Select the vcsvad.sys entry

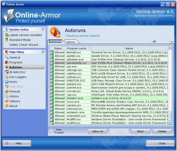pos(109,91)
